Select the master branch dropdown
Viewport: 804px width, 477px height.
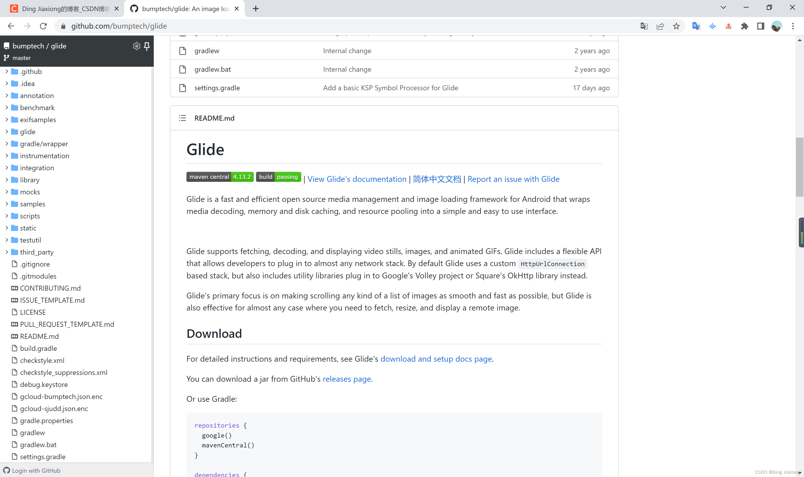tap(21, 58)
